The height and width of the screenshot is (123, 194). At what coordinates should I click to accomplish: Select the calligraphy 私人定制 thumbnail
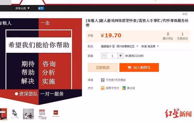pyautogui.click(x=15, y=114)
